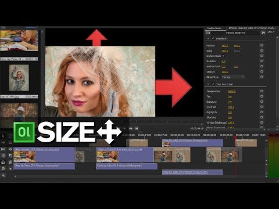Enable keyframing stopwatch for Exposure
Screen dimensions: 279x209
point(262,102)
